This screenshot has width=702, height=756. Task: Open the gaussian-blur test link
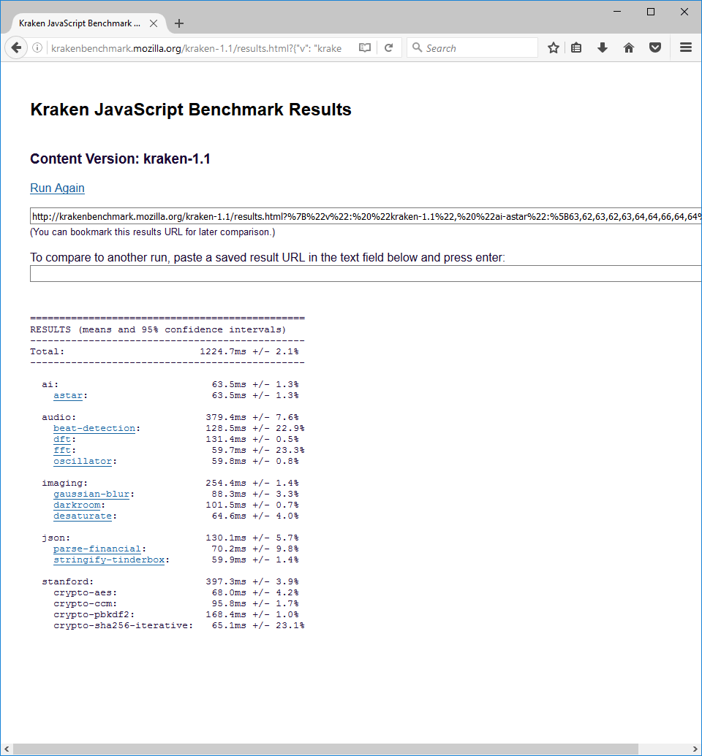[x=91, y=495]
